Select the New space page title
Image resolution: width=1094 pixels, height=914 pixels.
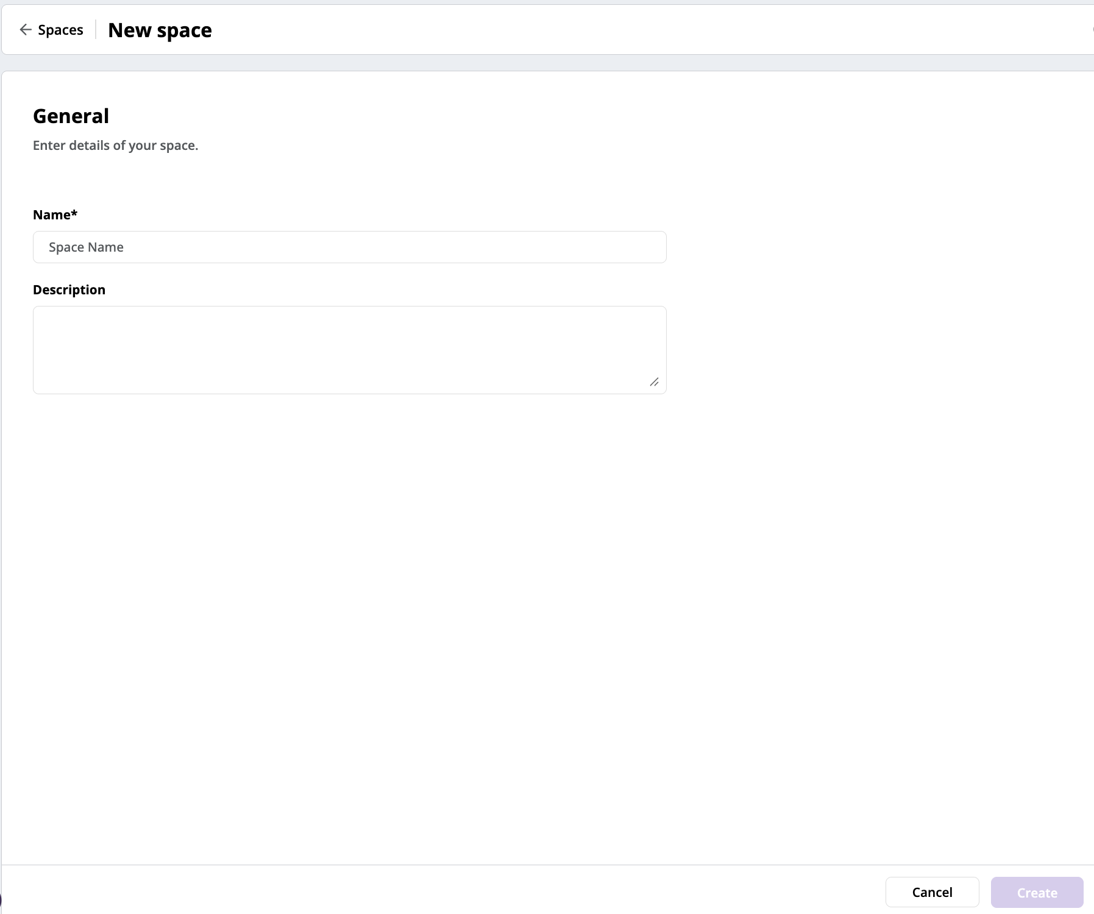click(160, 29)
